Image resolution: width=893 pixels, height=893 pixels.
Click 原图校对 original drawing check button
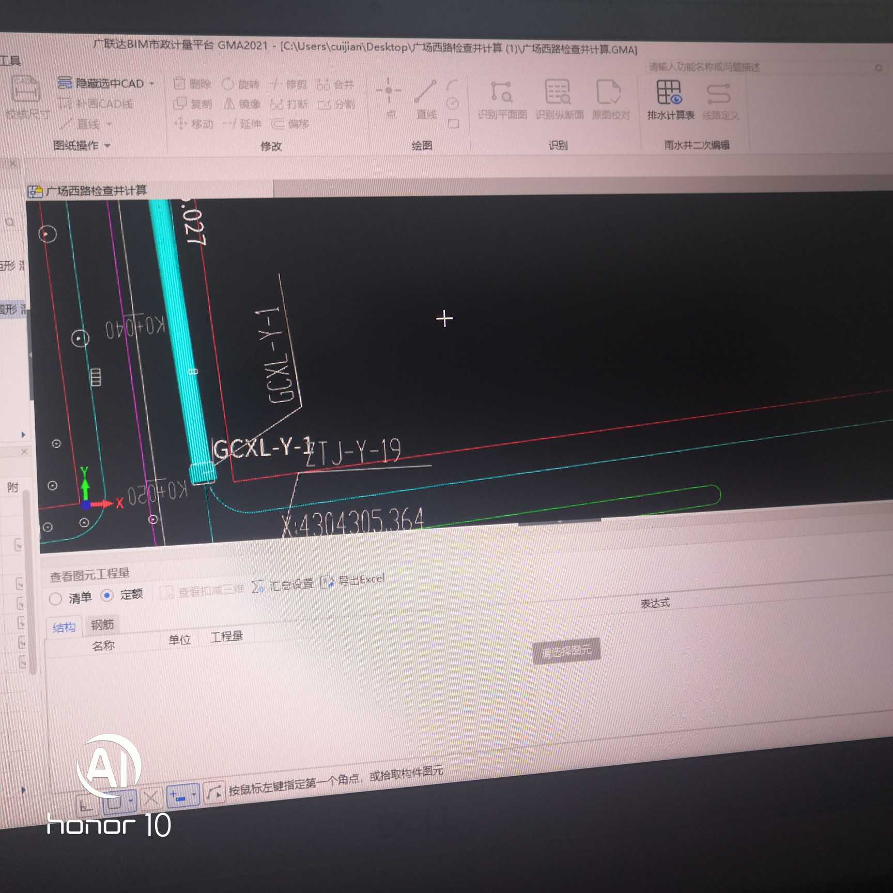pyautogui.click(x=610, y=100)
